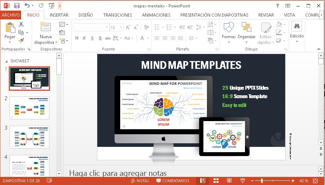Fit slide to current window icon
Image resolution: width=325 pixels, height=185 pixels.
(x=315, y=181)
